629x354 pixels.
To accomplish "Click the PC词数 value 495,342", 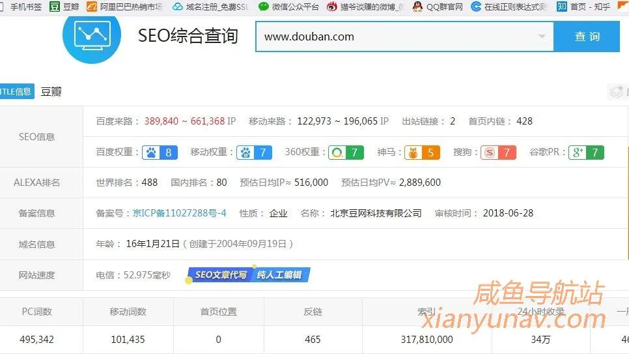I will pyautogui.click(x=37, y=340).
